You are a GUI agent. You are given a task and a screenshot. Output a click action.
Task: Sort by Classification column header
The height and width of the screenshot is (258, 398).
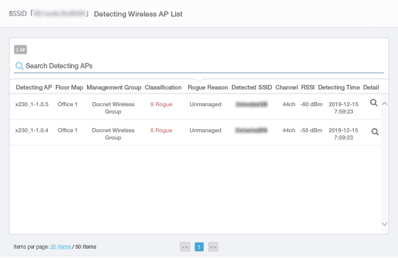163,88
